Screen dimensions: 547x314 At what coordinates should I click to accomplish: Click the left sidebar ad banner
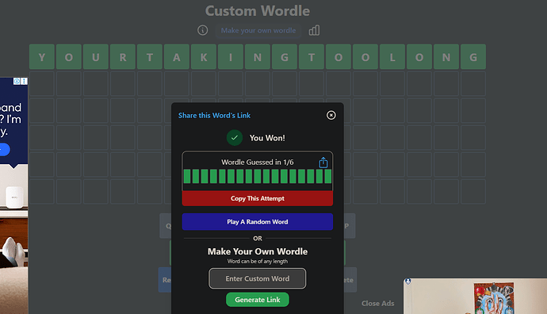pos(14,195)
